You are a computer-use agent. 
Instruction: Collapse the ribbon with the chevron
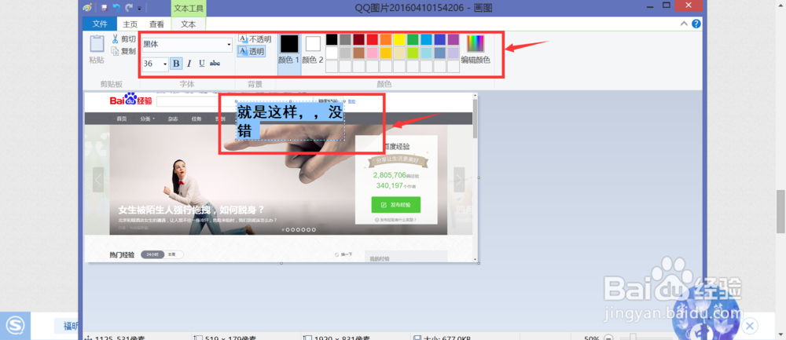point(684,24)
